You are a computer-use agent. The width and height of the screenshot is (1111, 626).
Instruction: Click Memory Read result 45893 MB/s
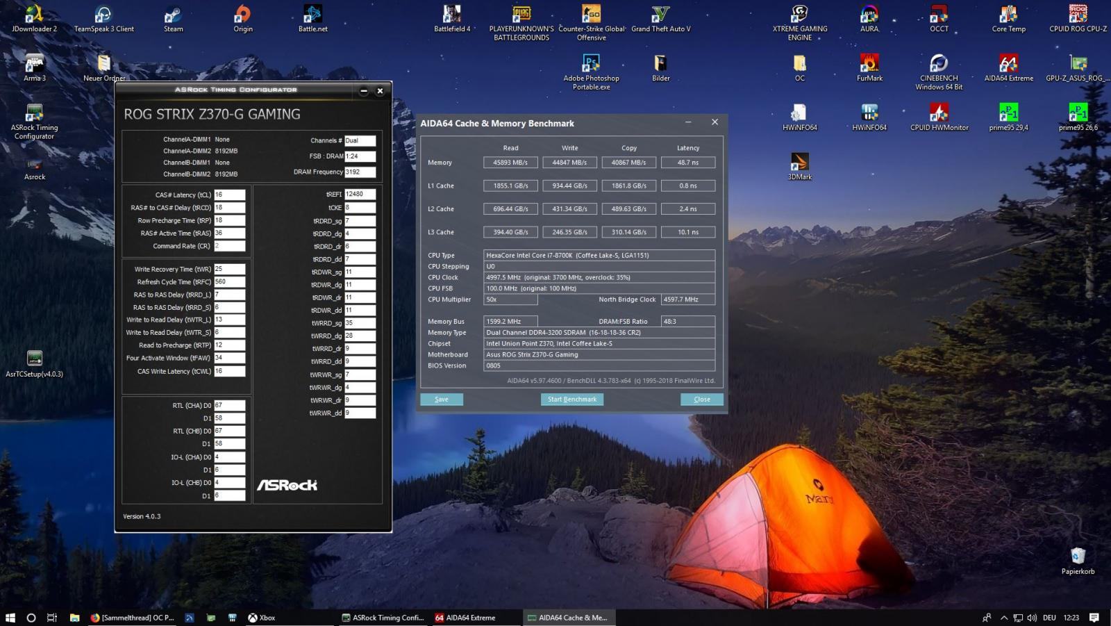click(x=510, y=163)
